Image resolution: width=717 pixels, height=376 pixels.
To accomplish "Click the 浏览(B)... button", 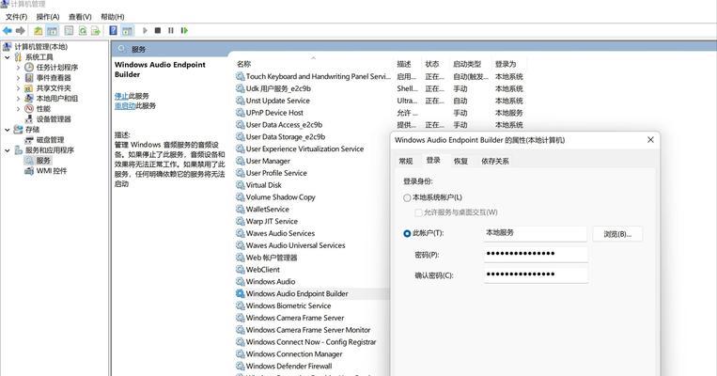I will point(617,234).
